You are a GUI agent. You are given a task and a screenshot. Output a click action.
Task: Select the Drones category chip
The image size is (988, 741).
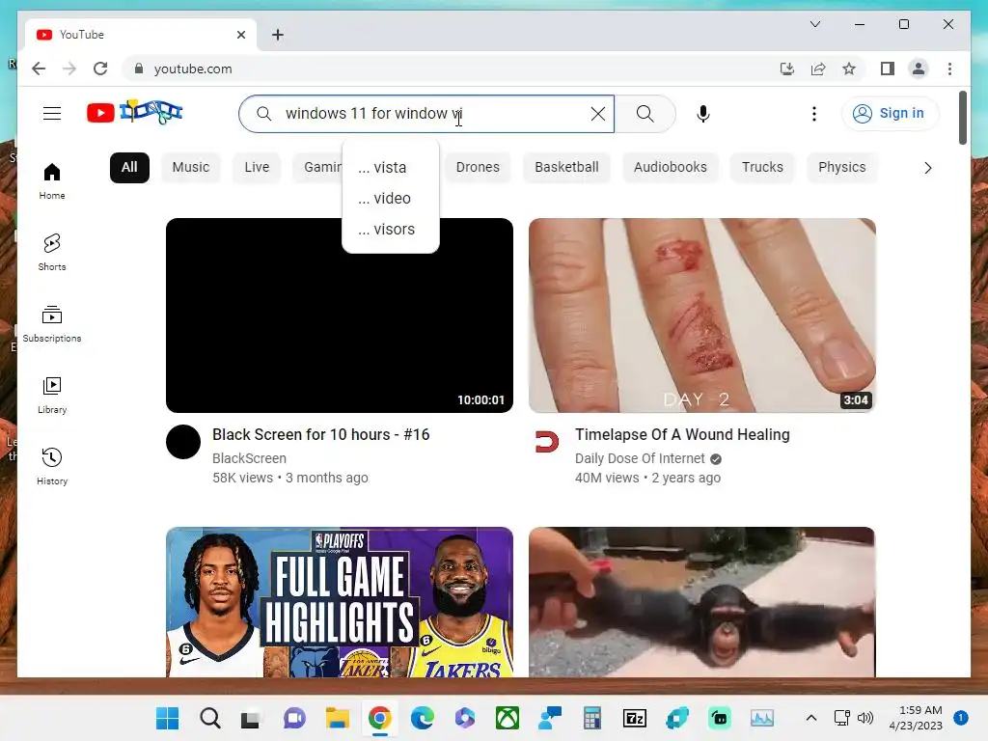point(478,167)
